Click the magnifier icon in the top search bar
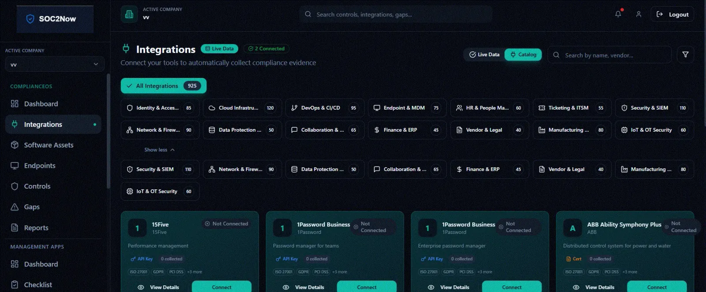This screenshot has height=292, width=706. 308,14
